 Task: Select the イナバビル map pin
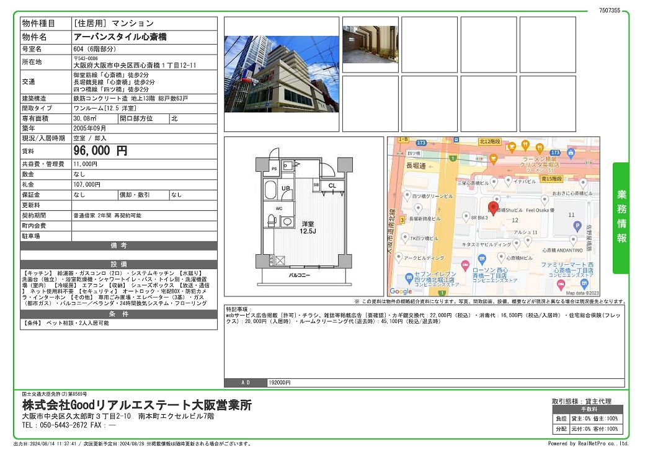(508, 180)
